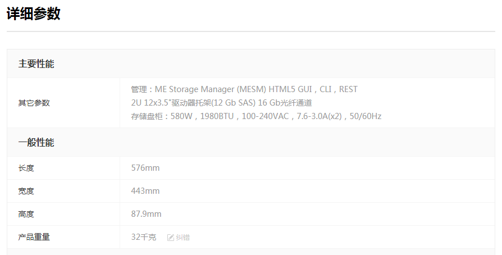Click the 16 Gb光纤通道 text
This screenshot has width=502, height=255.
285,103
